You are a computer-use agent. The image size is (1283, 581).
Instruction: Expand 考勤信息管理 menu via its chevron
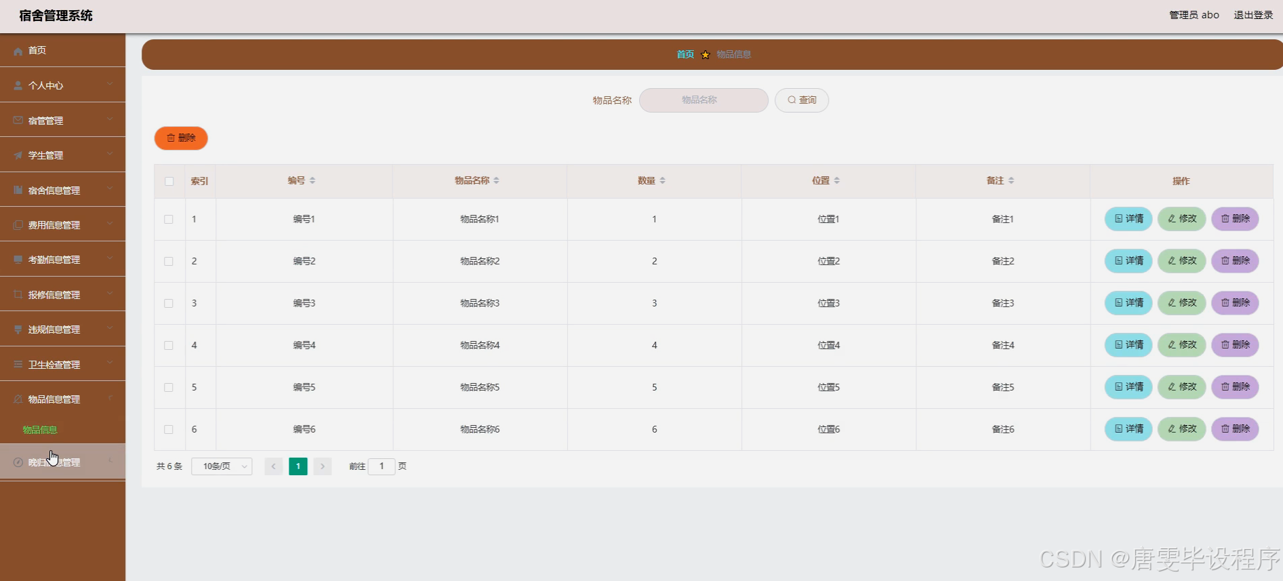(x=110, y=259)
